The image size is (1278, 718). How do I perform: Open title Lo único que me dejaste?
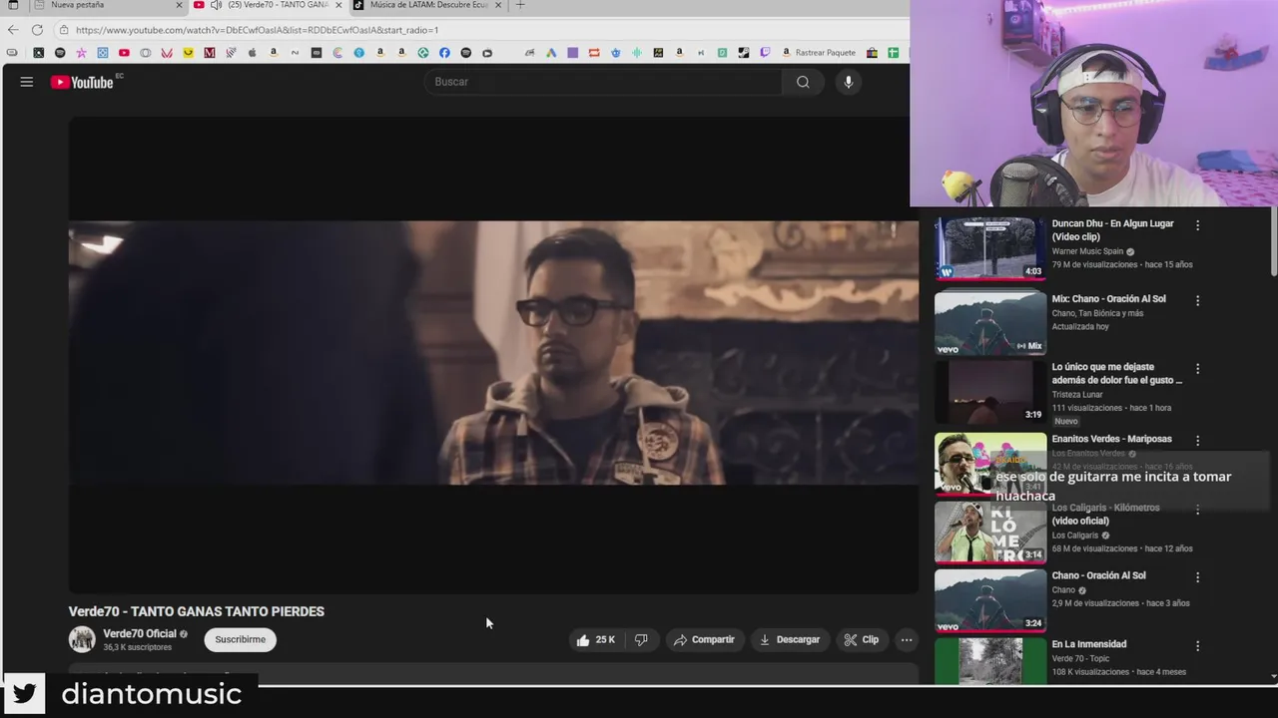point(1116,374)
